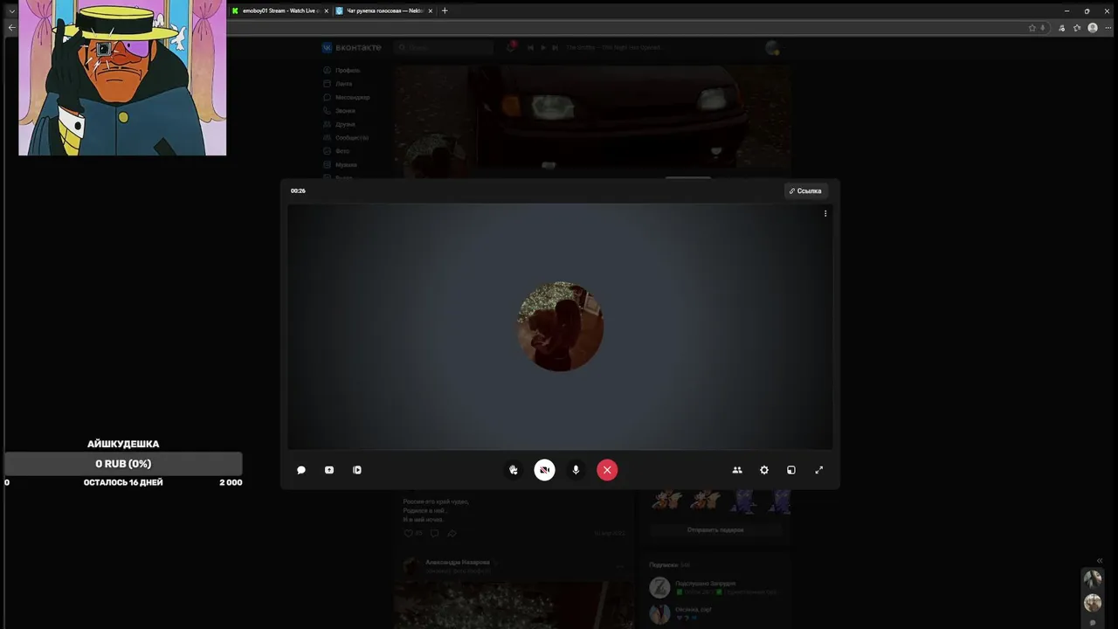Skip to next track in VK header
This screenshot has width=1118, height=629.
pyautogui.click(x=554, y=47)
